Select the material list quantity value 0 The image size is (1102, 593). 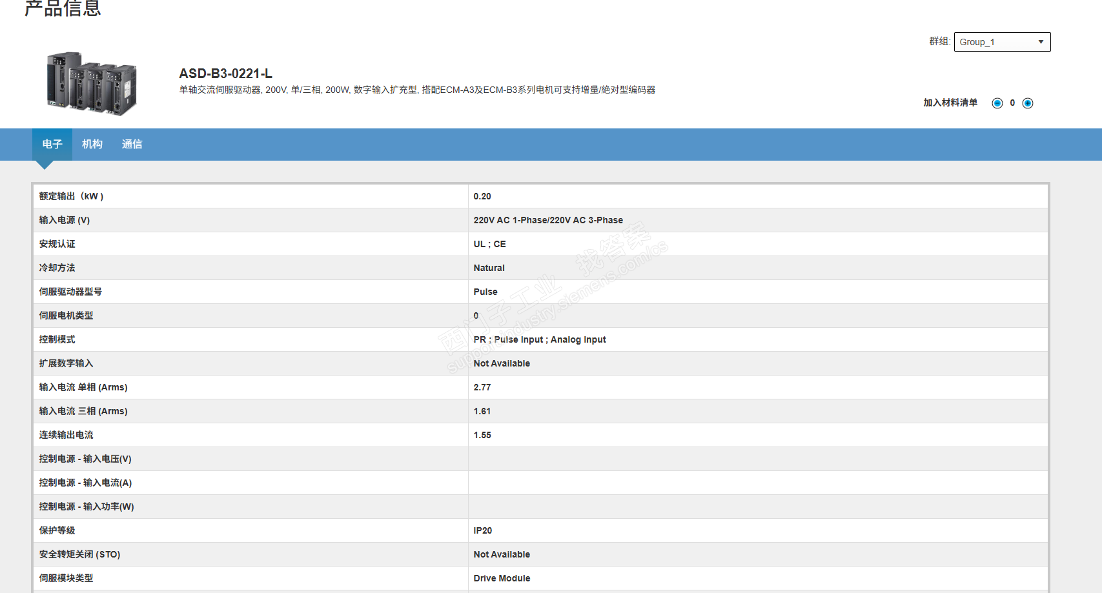(1012, 103)
